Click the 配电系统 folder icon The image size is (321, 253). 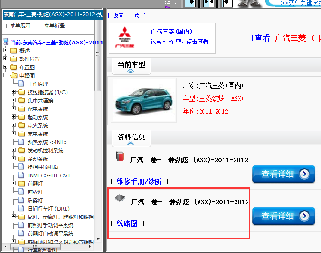click(x=22, y=108)
